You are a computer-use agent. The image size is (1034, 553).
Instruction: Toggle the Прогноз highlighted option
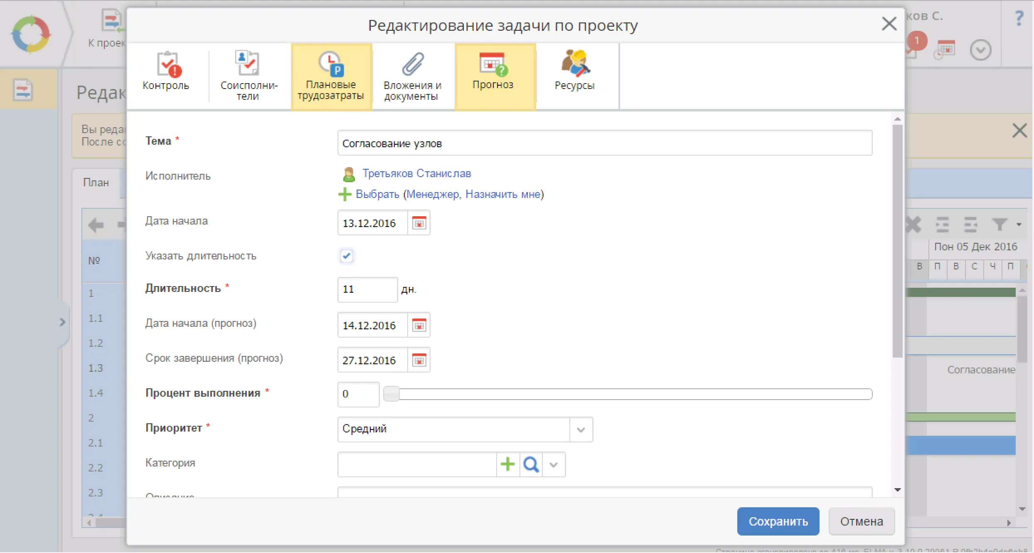click(x=493, y=76)
